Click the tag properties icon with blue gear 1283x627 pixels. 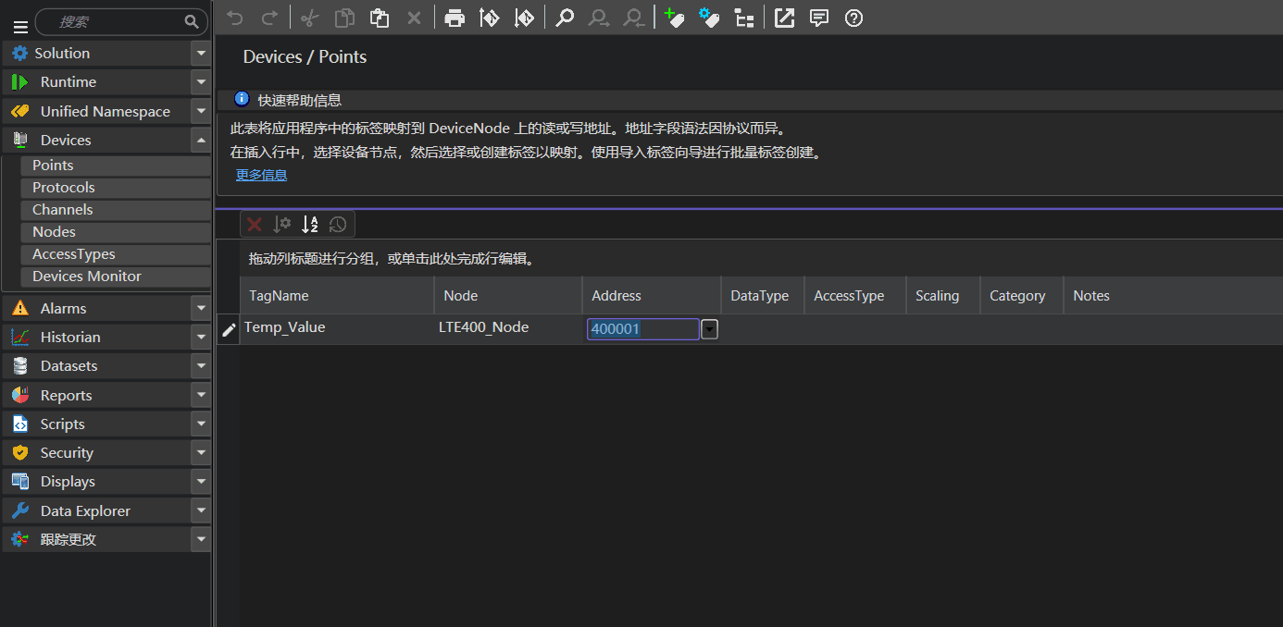[x=709, y=18]
